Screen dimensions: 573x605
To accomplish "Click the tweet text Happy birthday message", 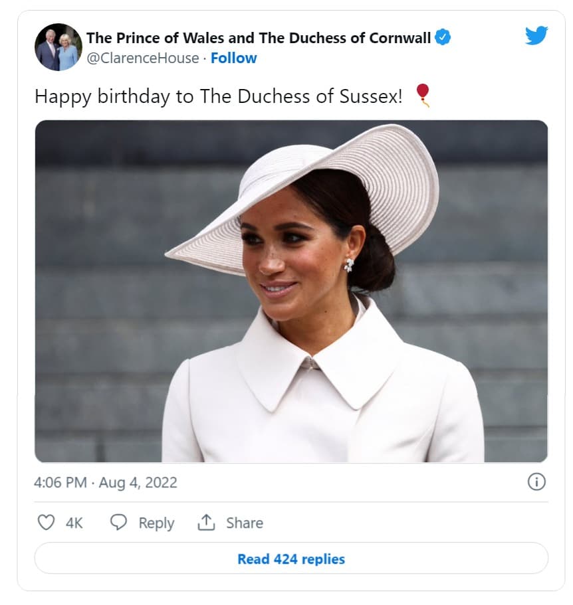I will [218, 96].
